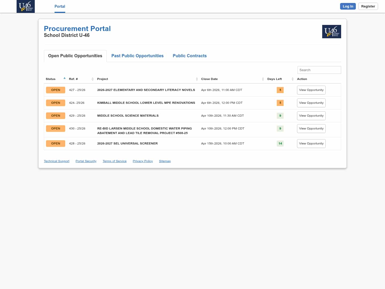Click OPEN status badge for Literacy Novels

point(56,90)
